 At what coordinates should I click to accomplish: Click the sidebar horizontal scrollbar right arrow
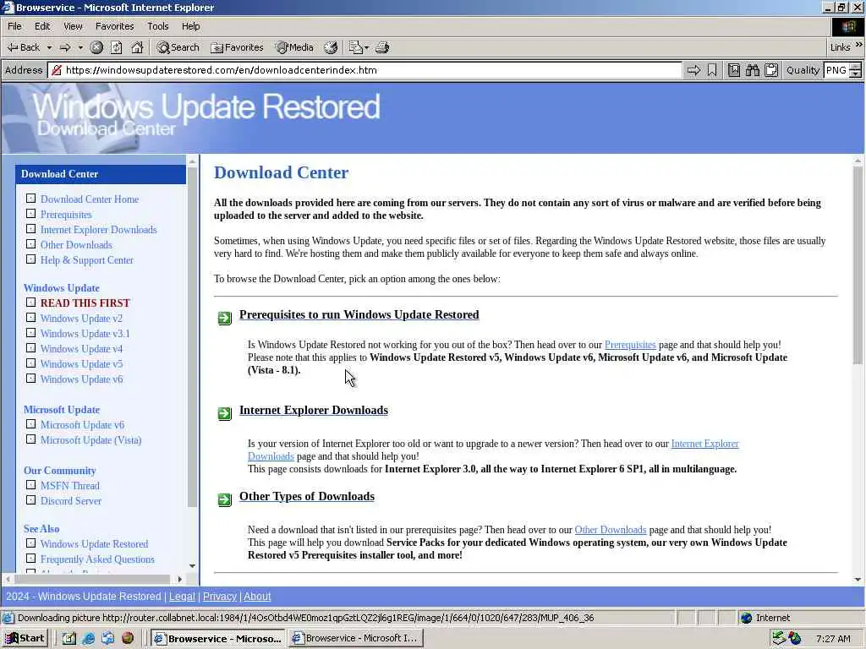pyautogui.click(x=179, y=579)
